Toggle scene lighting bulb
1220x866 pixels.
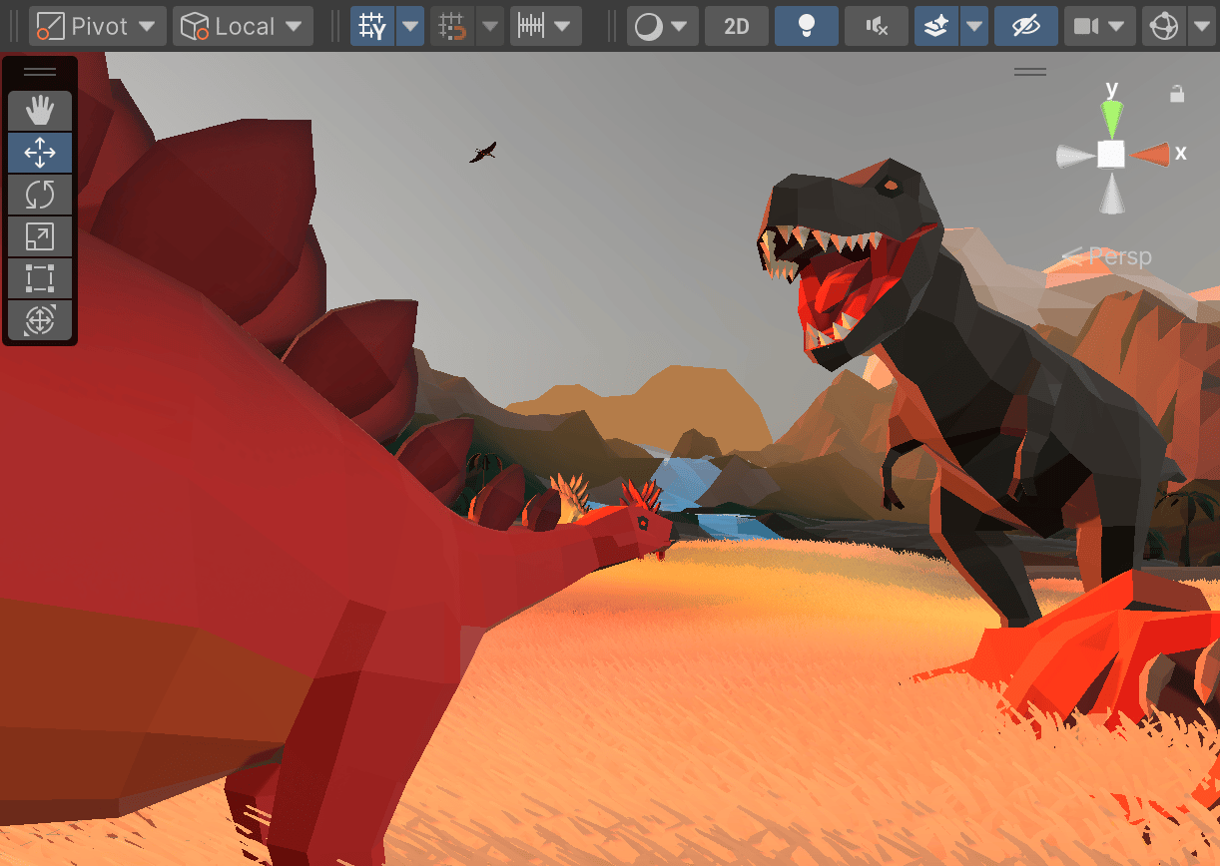coord(807,26)
